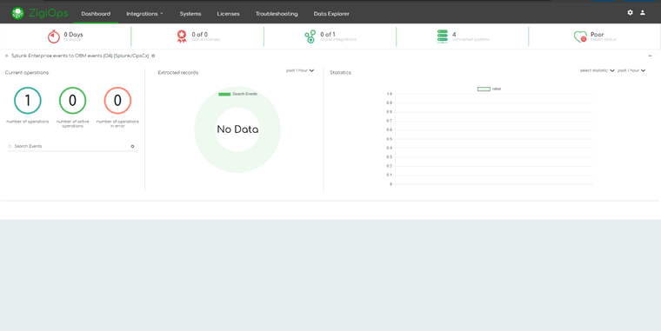Open Statistics past 1 hour dropdown
661x331 pixels.
point(631,70)
